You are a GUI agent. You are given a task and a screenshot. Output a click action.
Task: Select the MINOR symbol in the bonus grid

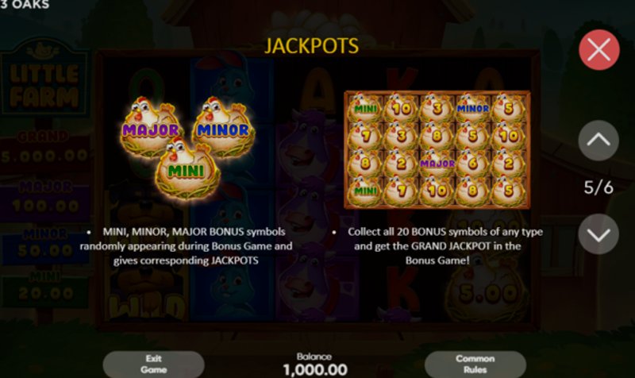(x=472, y=108)
